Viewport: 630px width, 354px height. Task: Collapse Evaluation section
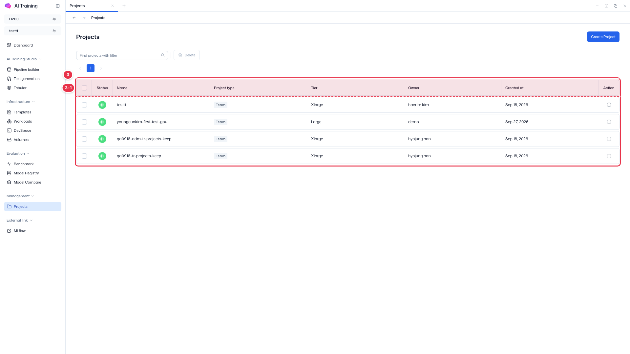pos(18,153)
